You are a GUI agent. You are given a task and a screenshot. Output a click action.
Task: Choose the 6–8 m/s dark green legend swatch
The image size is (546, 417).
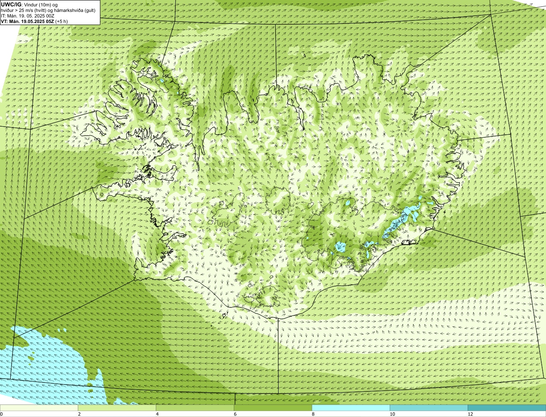(273, 408)
